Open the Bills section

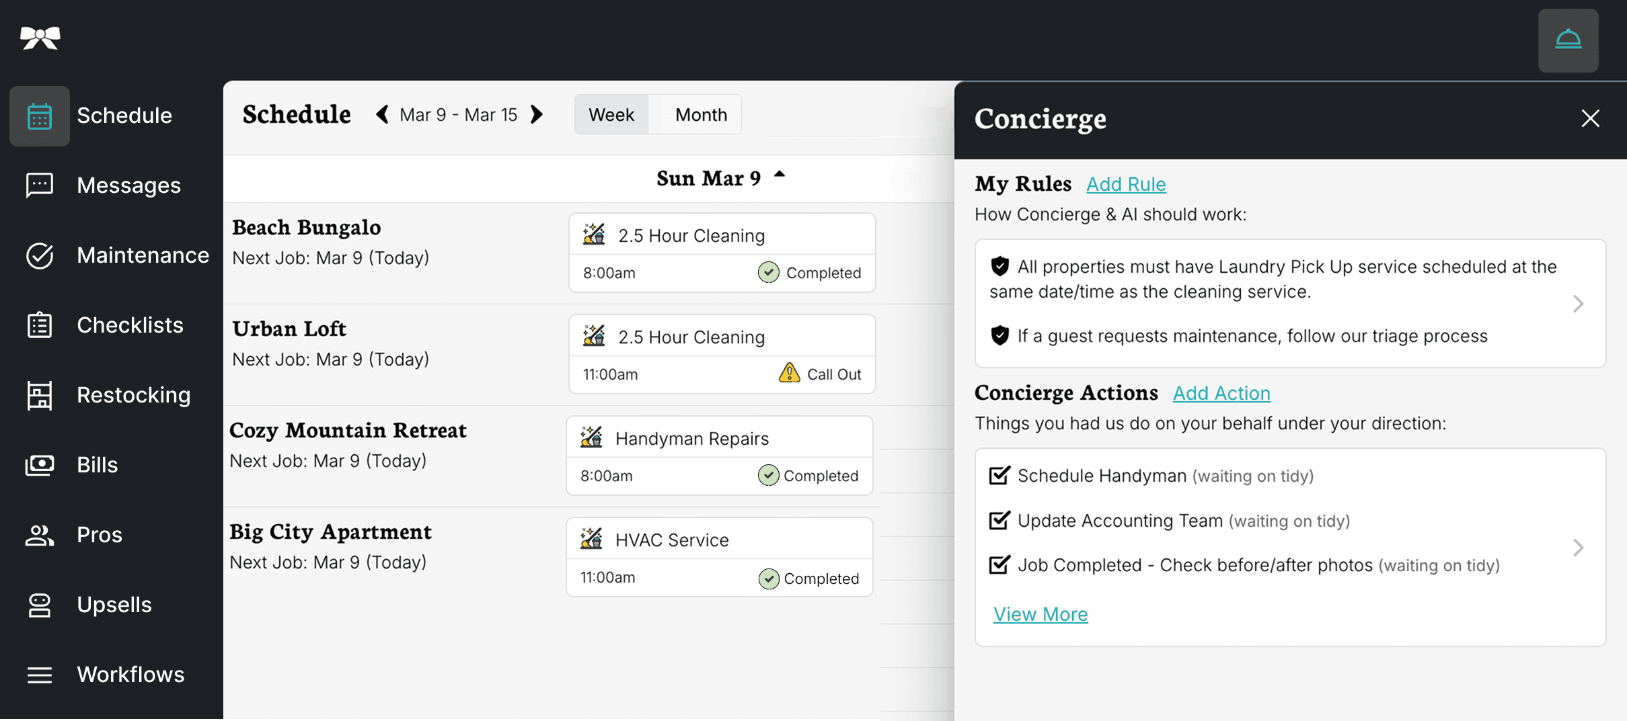[98, 464]
